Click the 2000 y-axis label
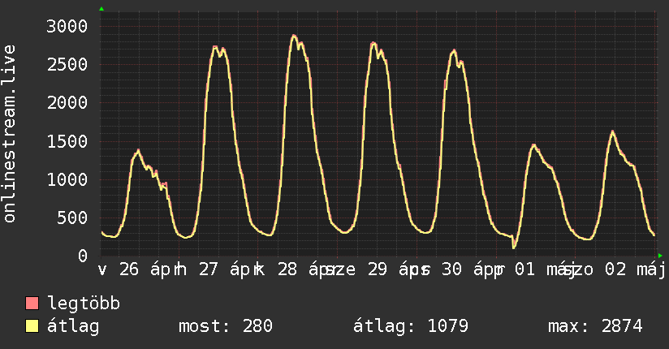669x349 pixels. pos(67,103)
